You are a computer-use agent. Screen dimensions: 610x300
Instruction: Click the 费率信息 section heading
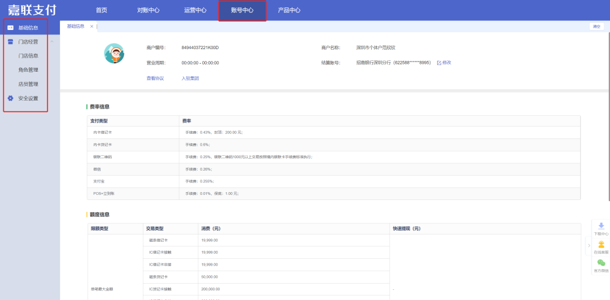(x=99, y=106)
